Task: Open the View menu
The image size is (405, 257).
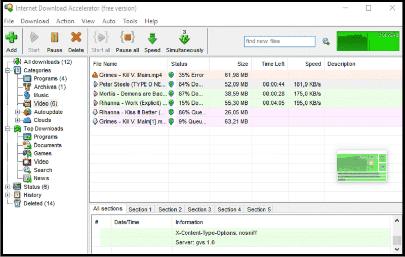Action: point(88,21)
